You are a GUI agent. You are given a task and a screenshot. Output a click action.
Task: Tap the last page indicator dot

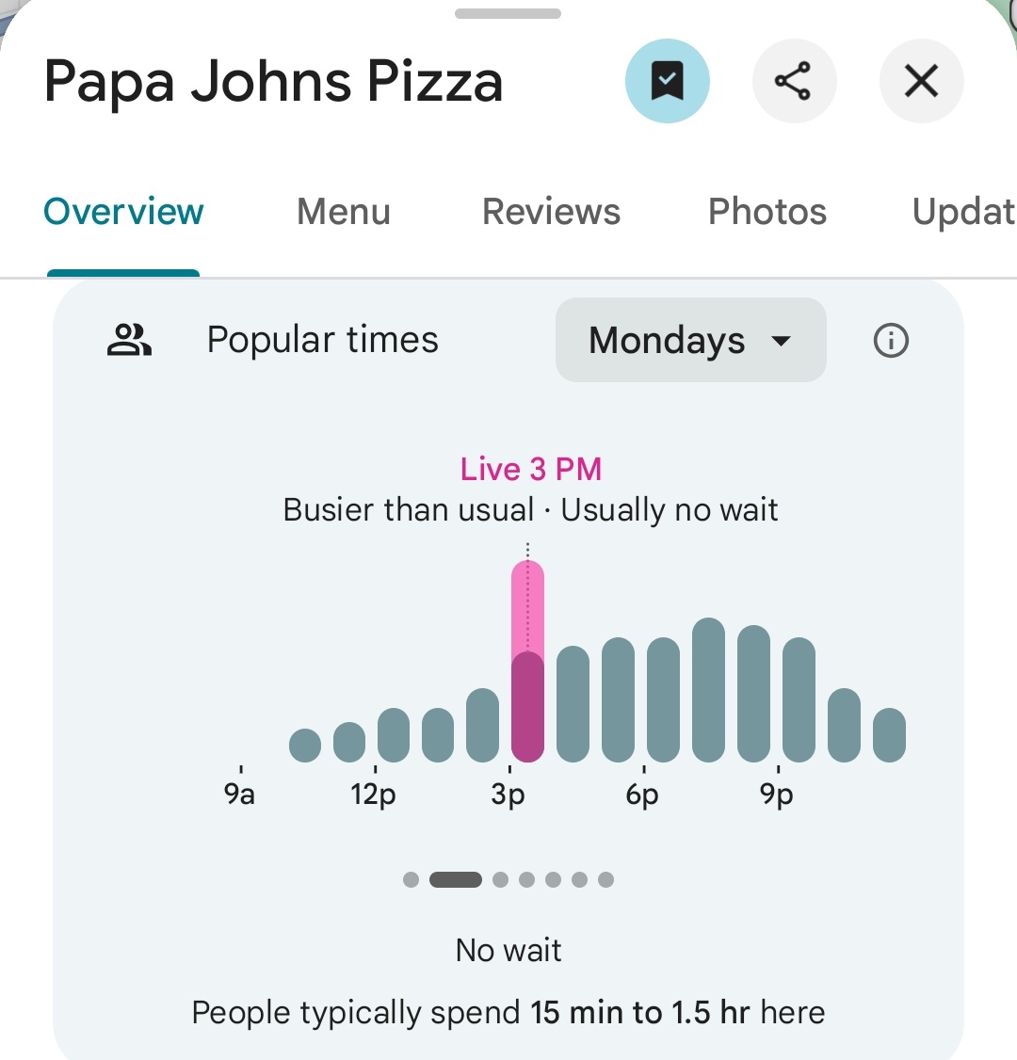click(605, 880)
